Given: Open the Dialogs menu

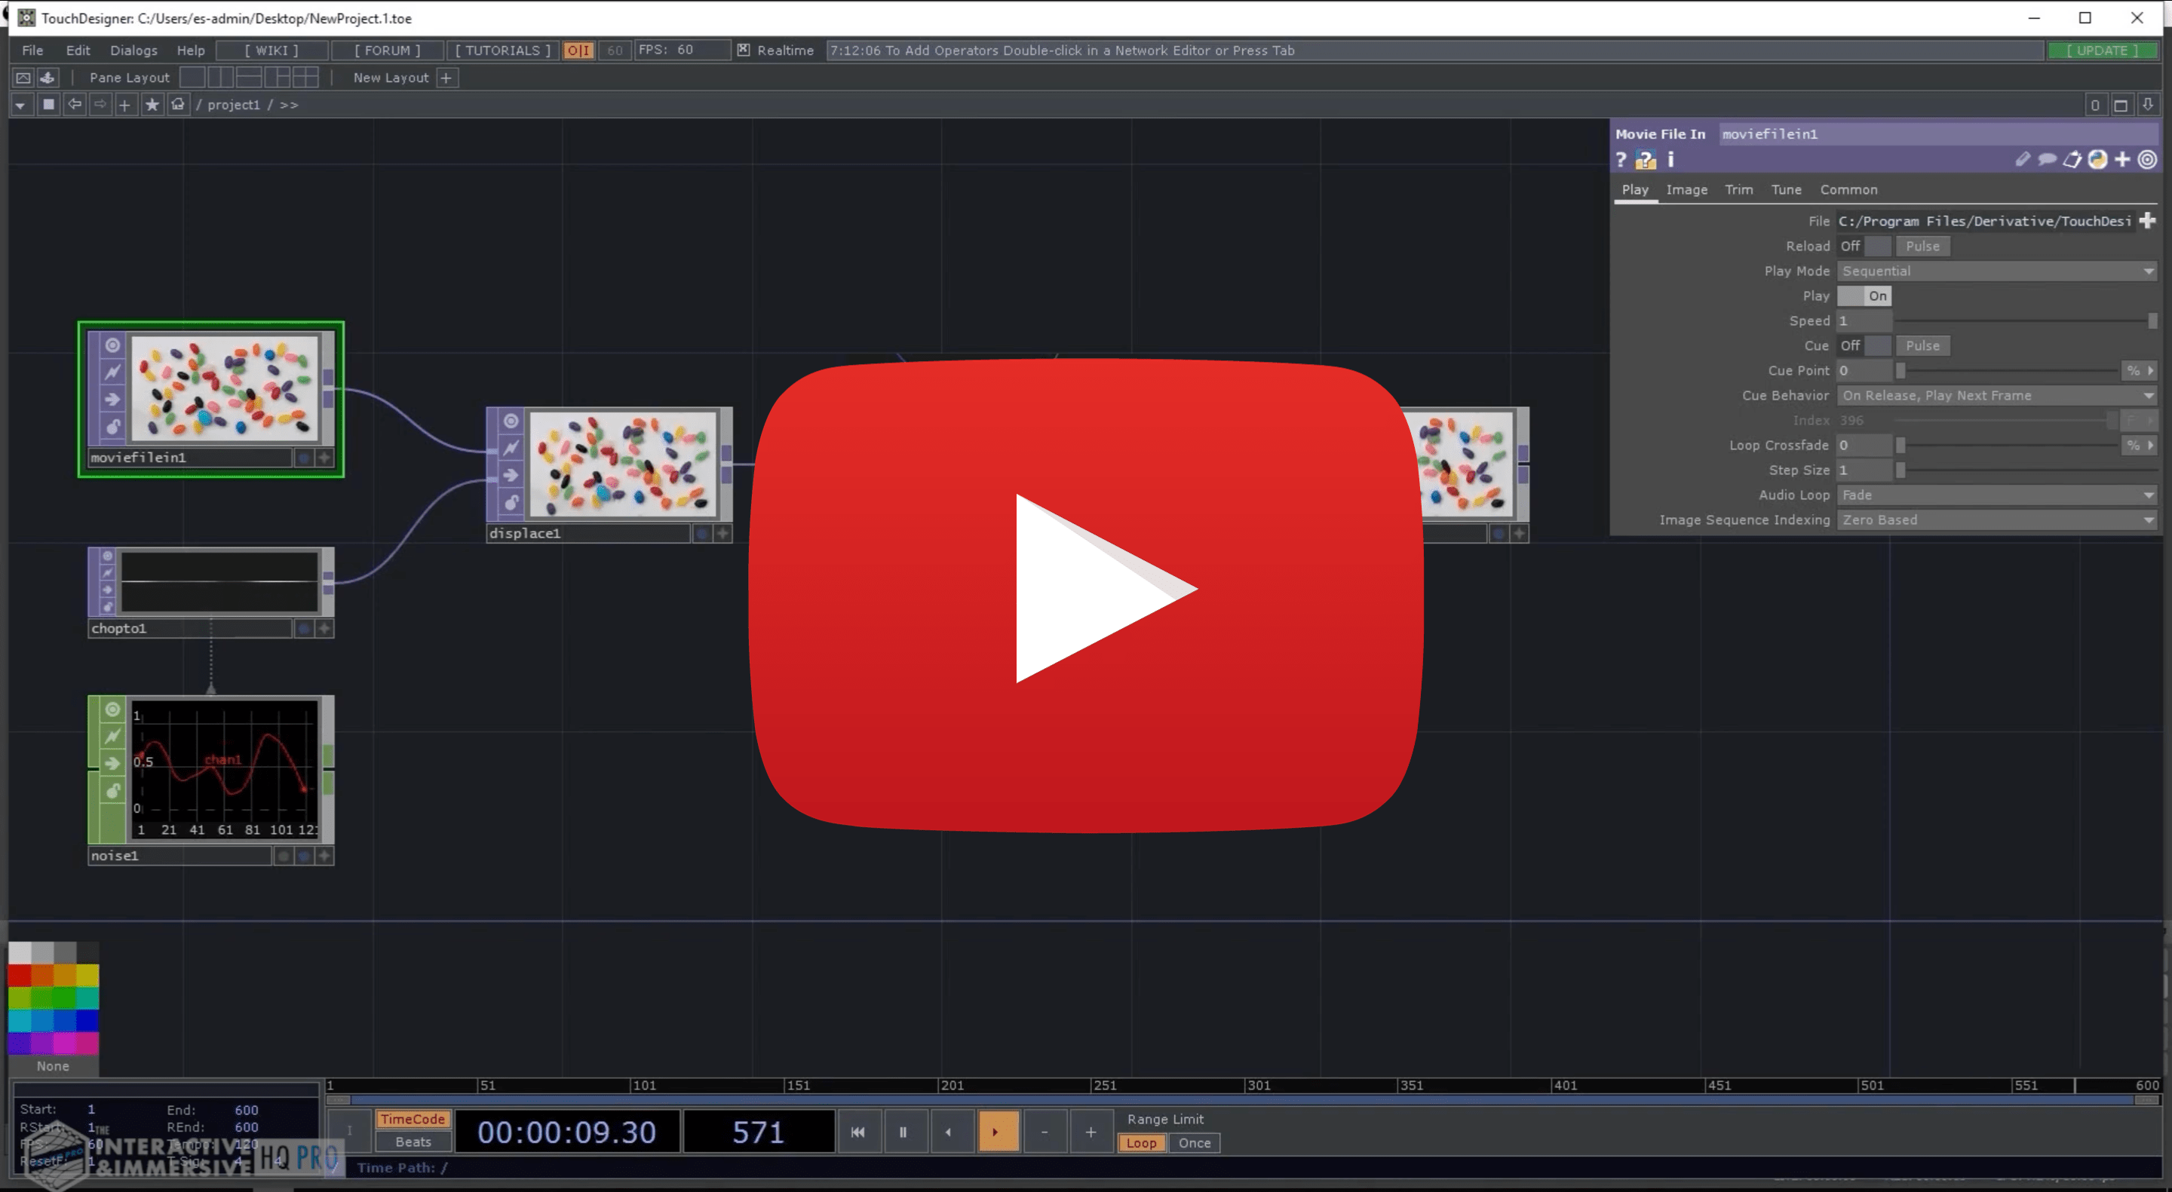Looking at the screenshot, I should click(133, 51).
